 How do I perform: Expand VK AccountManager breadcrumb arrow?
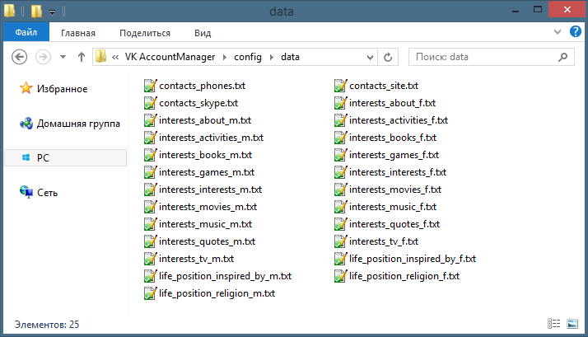(x=225, y=57)
